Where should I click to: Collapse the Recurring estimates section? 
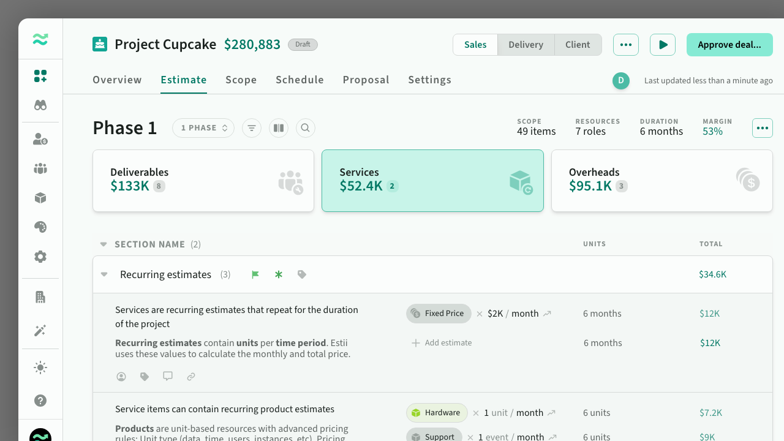click(104, 274)
